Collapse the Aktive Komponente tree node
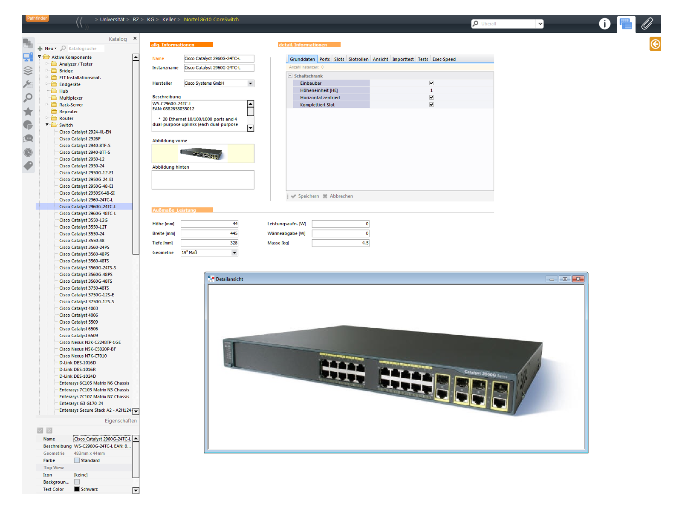 40,57
